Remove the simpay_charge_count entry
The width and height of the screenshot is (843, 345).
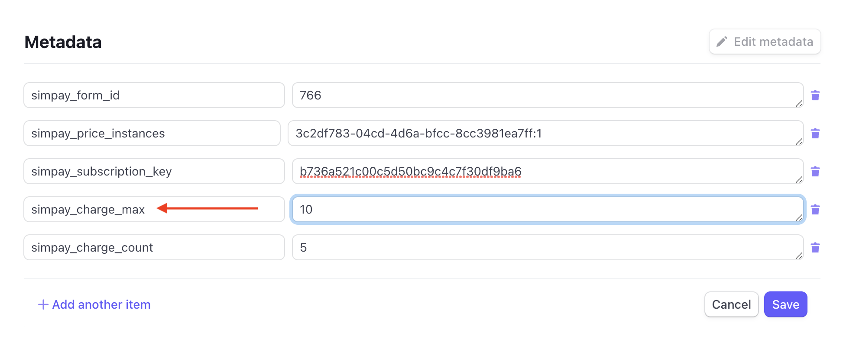click(x=816, y=247)
